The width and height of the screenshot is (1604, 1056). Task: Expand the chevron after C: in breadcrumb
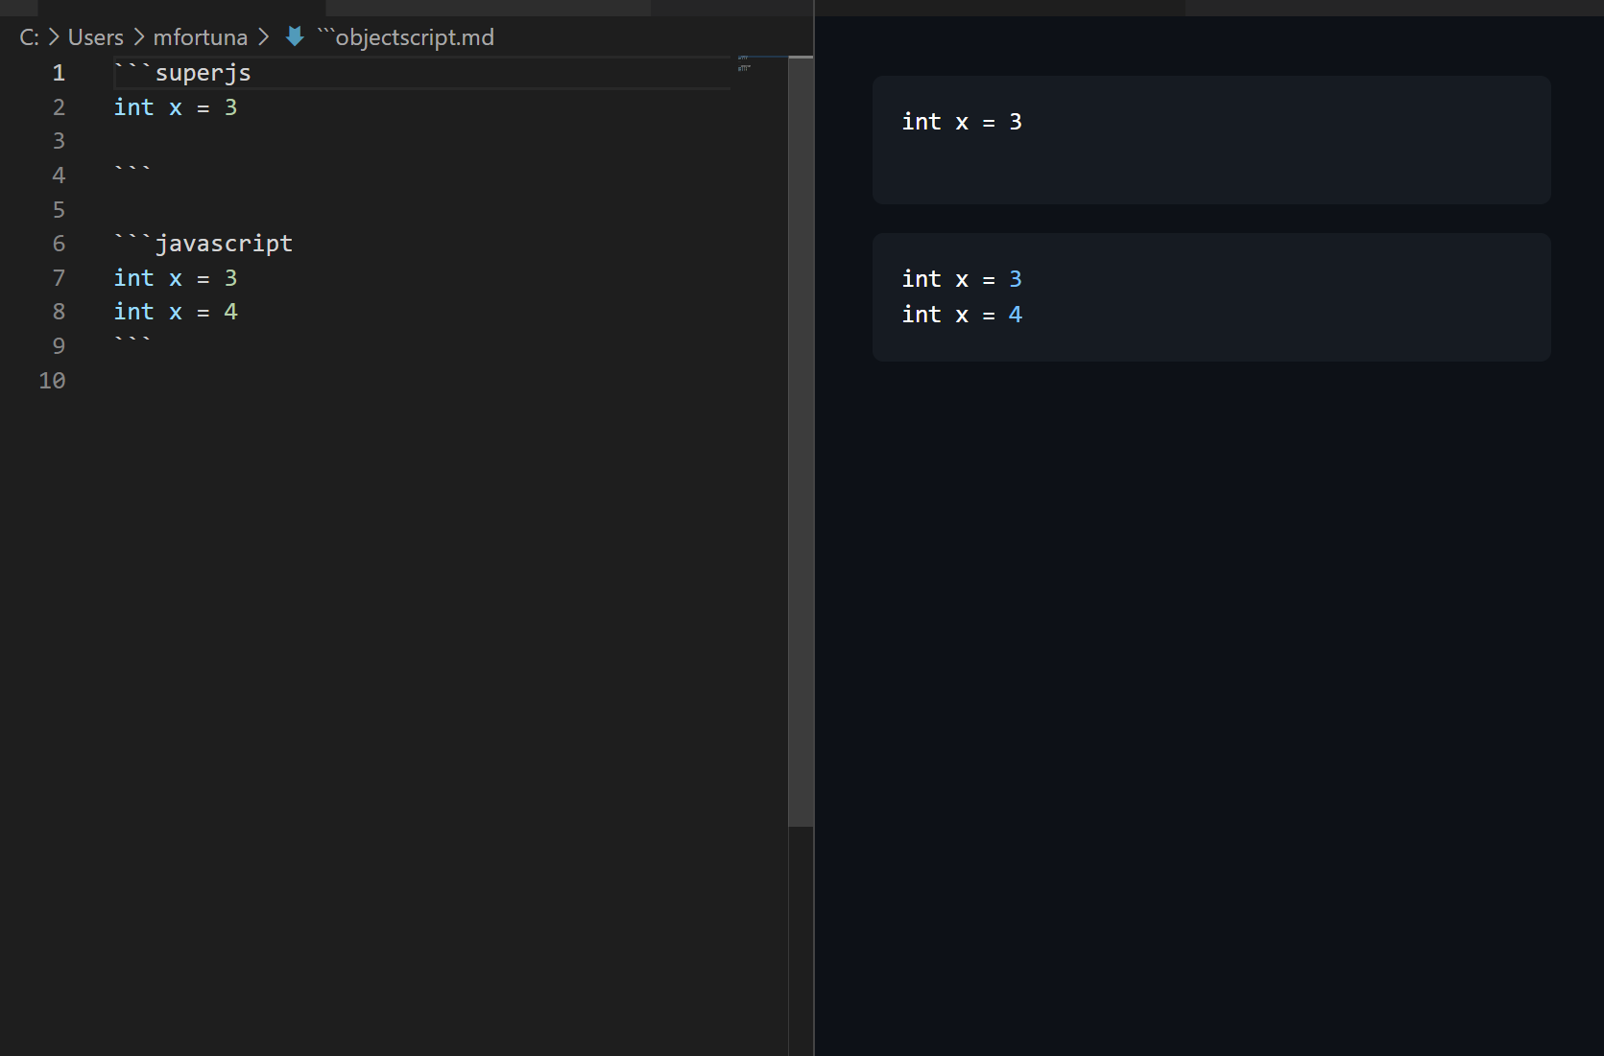[54, 37]
